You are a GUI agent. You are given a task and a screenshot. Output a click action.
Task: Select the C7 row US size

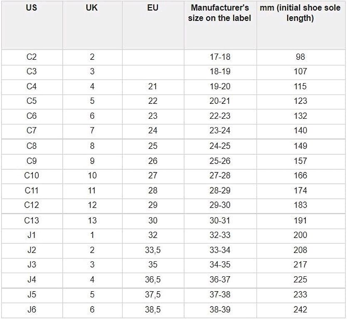pos(32,130)
